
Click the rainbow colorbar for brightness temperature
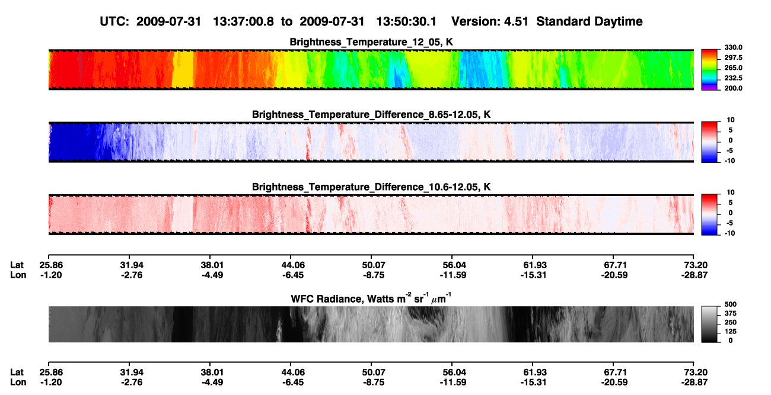coord(710,69)
